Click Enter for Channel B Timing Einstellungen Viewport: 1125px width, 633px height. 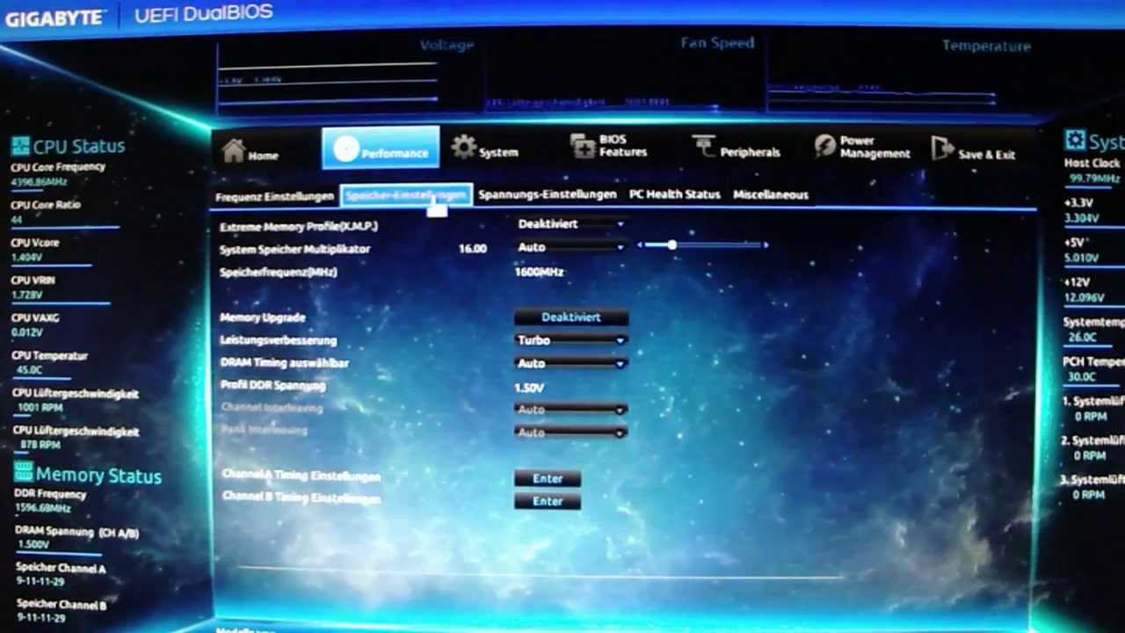coord(548,501)
